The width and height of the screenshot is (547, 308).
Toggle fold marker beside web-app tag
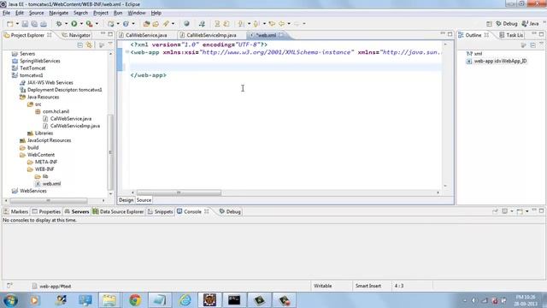pyautogui.click(x=127, y=52)
